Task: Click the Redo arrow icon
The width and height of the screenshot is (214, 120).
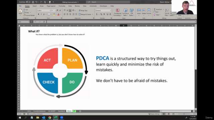Action: [41, 2]
